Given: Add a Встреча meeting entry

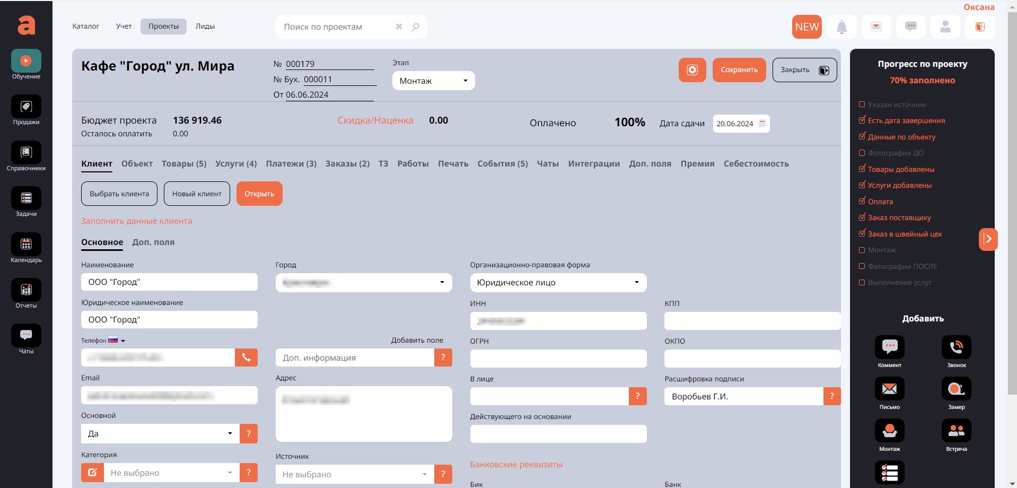Looking at the screenshot, I should (956, 431).
